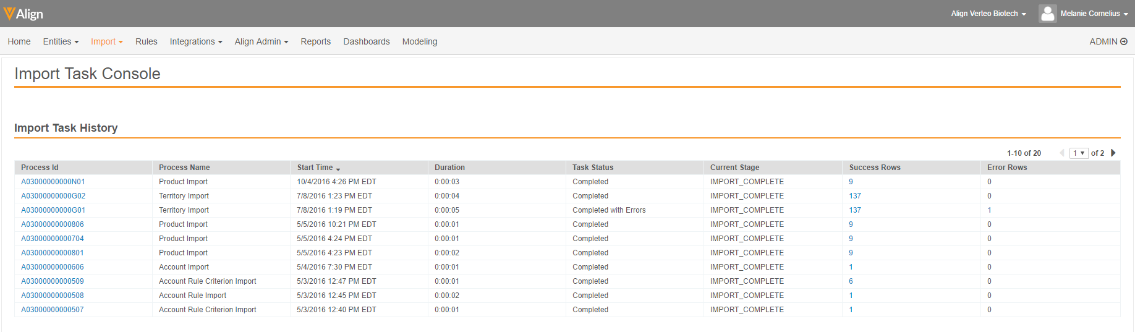This screenshot has height=332, width=1135.
Task: Open process A03000000000509
Action: point(53,281)
